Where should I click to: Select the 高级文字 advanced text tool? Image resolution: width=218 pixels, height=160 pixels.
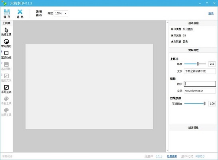point(6,76)
